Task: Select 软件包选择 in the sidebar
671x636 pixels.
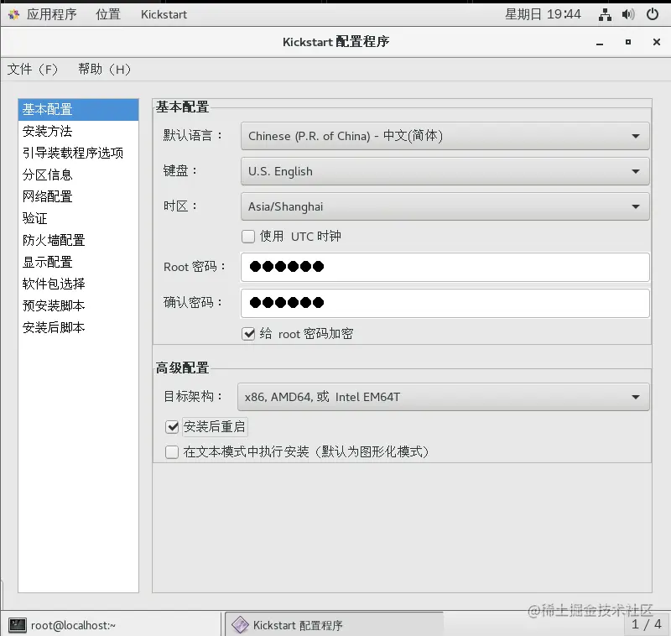Action: 78,284
